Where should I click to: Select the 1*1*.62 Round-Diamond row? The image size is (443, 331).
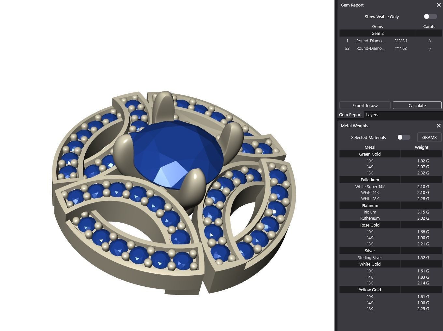[390, 48]
